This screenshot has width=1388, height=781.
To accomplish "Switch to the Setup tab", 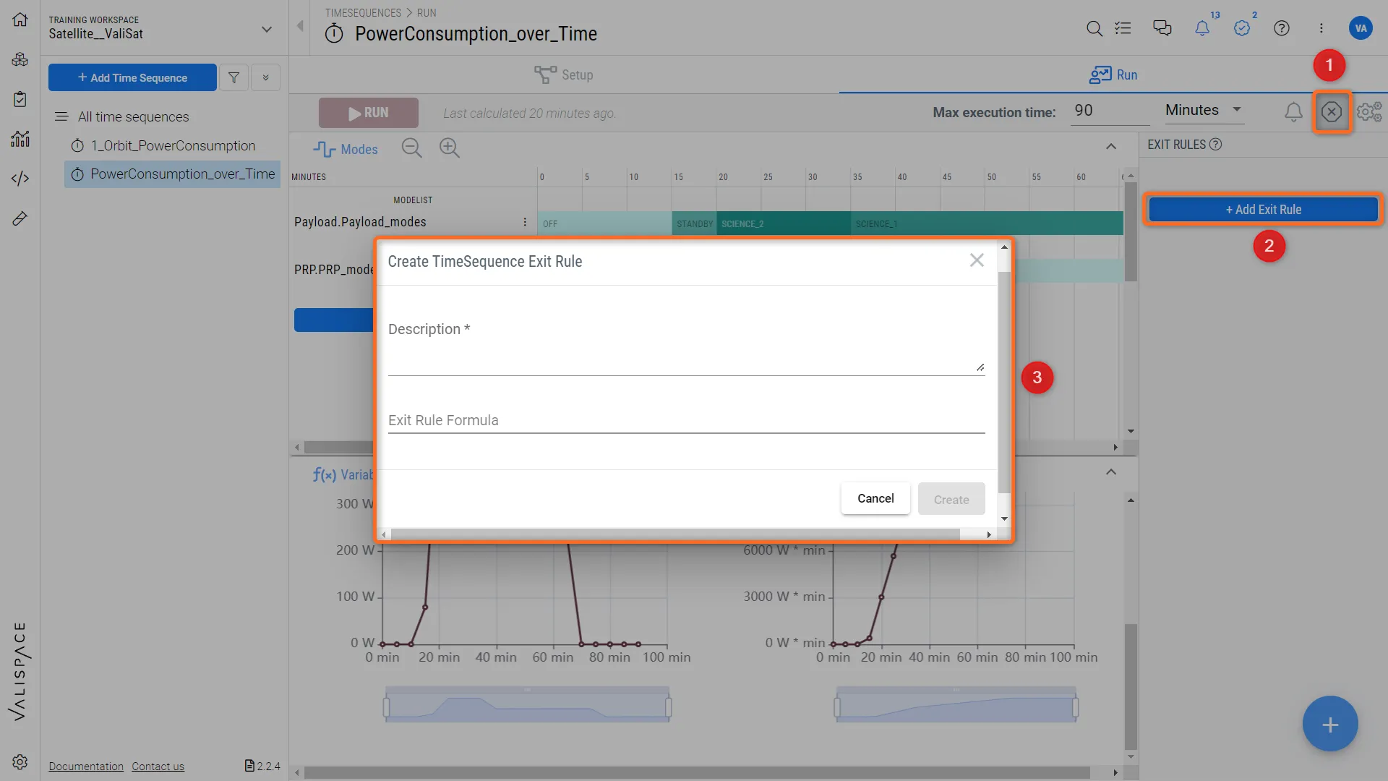I will (x=564, y=74).
